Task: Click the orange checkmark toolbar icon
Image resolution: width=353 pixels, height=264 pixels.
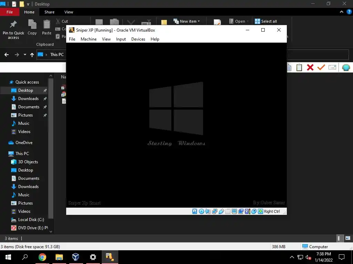Action: coord(321,67)
